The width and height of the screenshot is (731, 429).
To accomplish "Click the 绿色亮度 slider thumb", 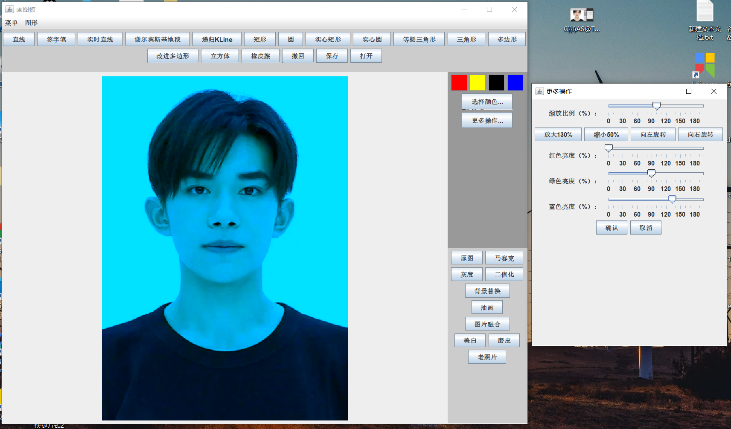I will (x=651, y=174).
